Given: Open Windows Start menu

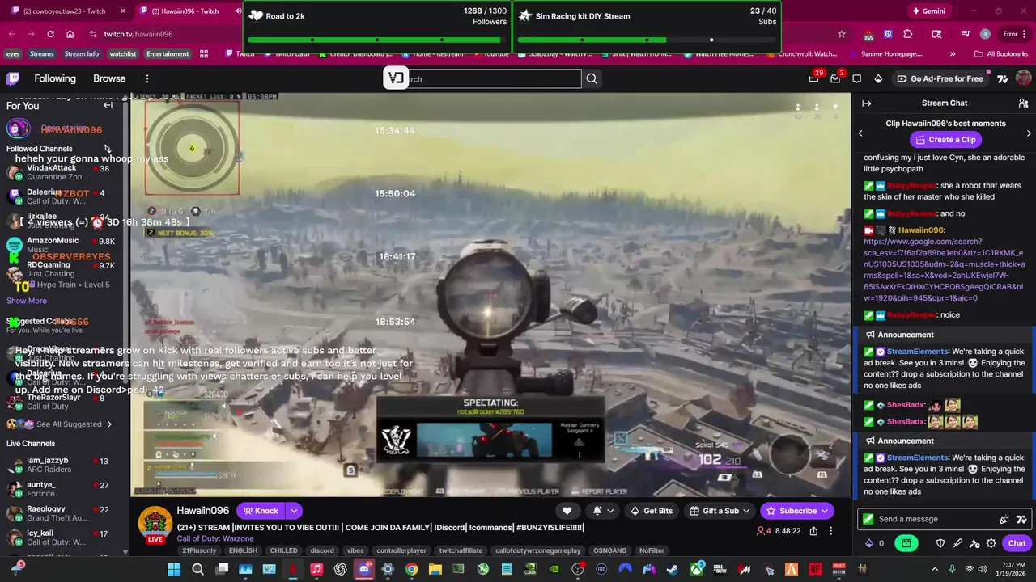Looking at the screenshot, I should pyautogui.click(x=174, y=569).
